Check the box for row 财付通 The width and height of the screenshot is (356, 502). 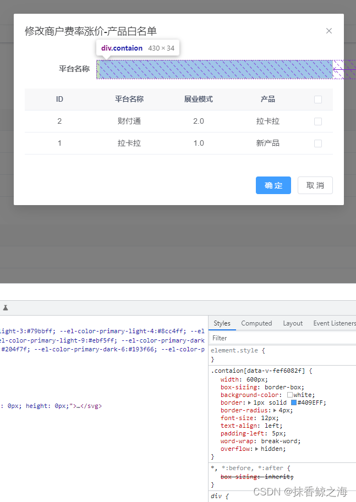pyautogui.click(x=318, y=122)
